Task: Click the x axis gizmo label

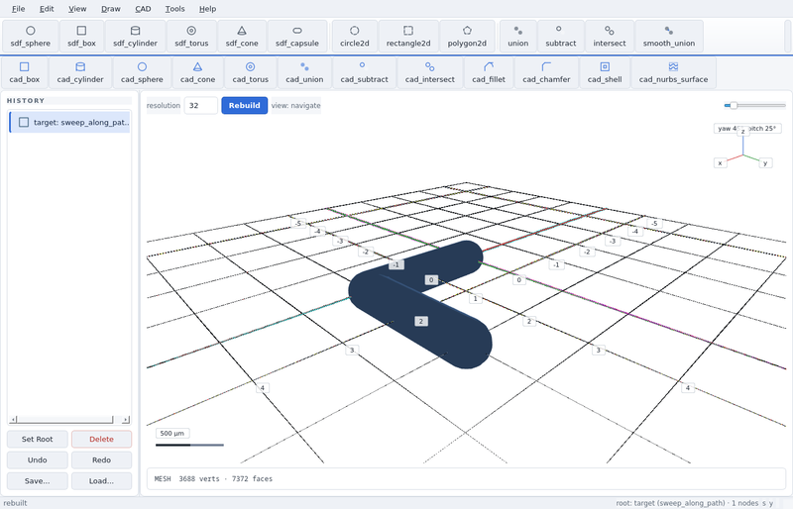Action: (720, 162)
